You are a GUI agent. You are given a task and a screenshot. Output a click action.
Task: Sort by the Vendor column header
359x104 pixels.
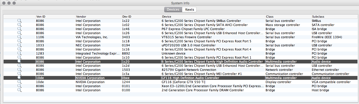(98, 17)
